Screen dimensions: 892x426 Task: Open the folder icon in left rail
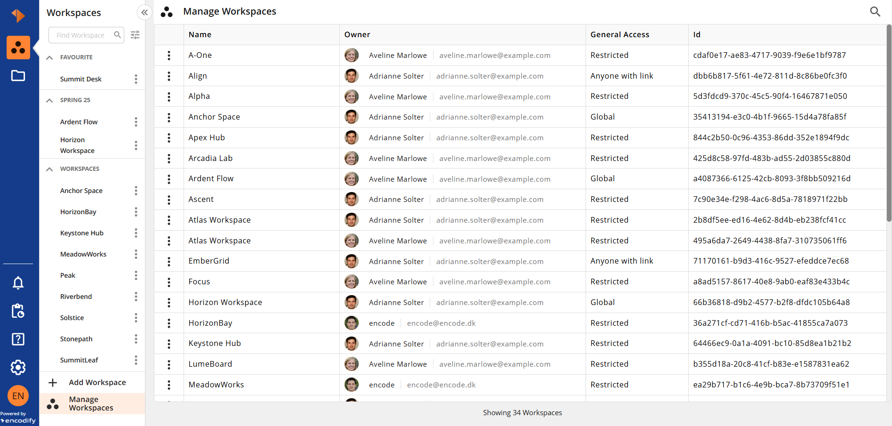point(18,76)
